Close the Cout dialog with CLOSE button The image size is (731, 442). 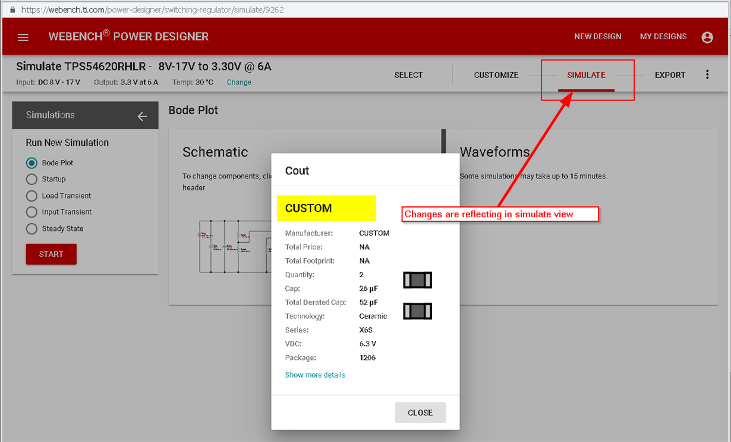(x=420, y=412)
